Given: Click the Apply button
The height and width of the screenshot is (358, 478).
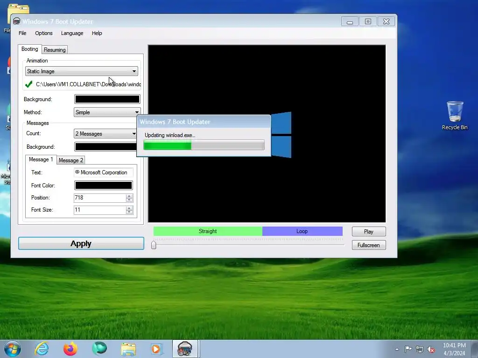Looking at the screenshot, I should pyautogui.click(x=81, y=243).
